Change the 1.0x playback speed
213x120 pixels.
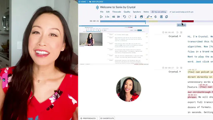[107, 17]
